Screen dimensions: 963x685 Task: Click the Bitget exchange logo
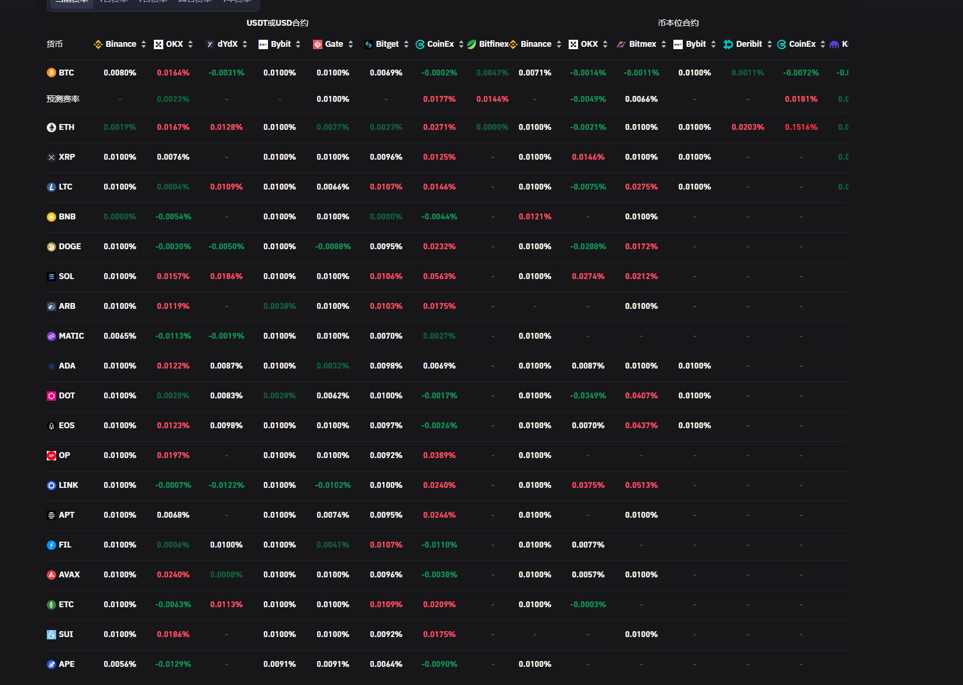(368, 44)
